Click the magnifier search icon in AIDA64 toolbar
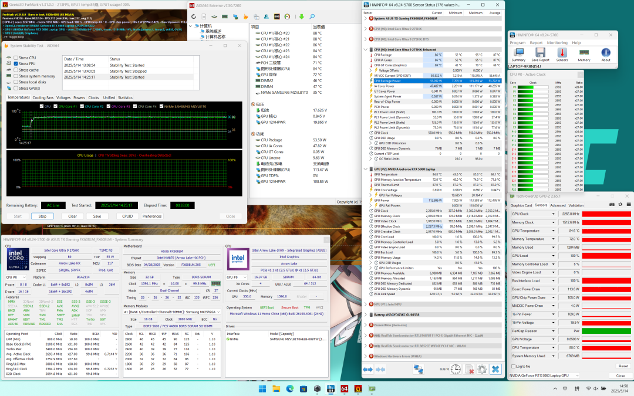Viewport: 634px width, 396px height. (x=312, y=16)
